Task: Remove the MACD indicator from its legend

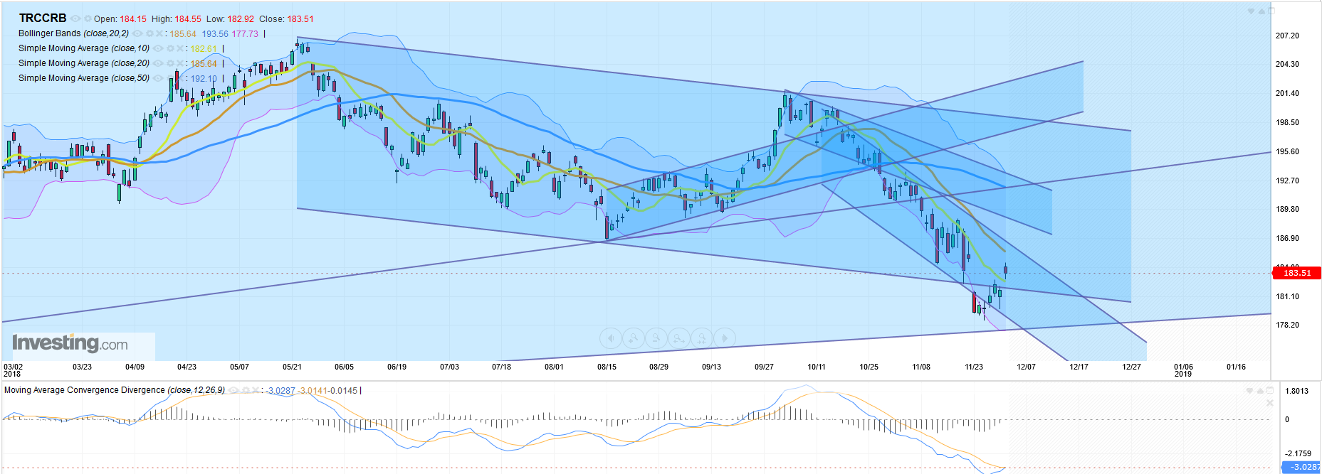Action: tap(256, 390)
